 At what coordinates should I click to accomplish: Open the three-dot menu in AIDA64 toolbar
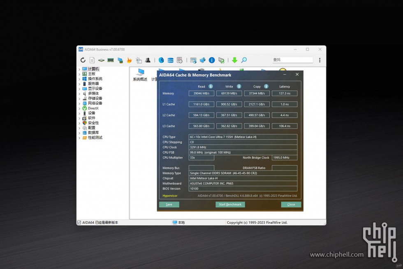pyautogui.click(x=320, y=60)
